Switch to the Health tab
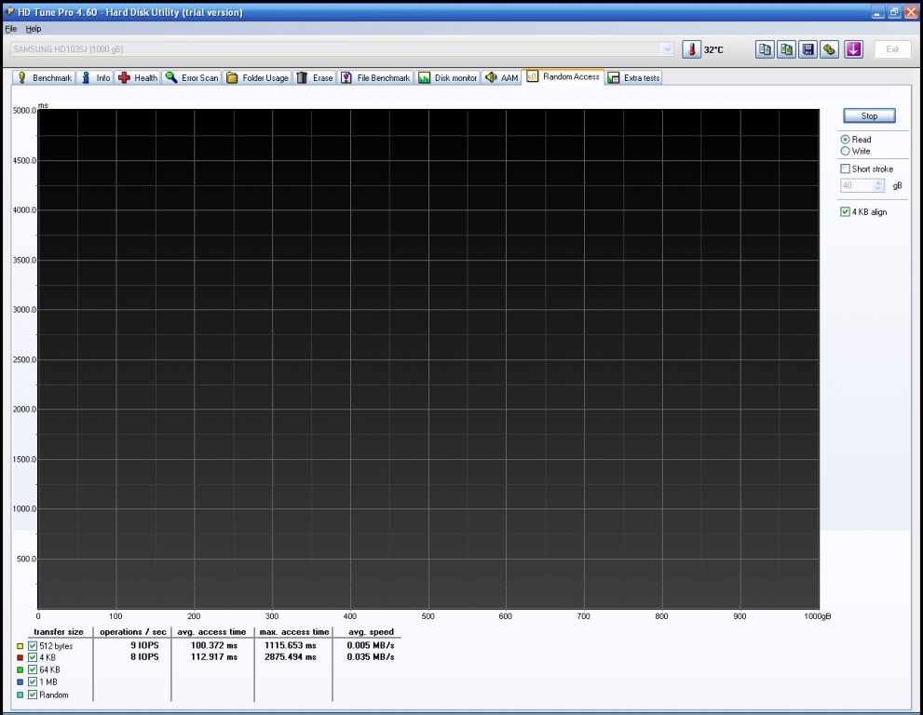 (x=138, y=77)
